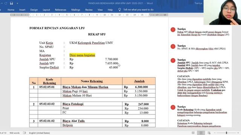
Task: Click the 968 words count in status bar
Action: (14, 133)
